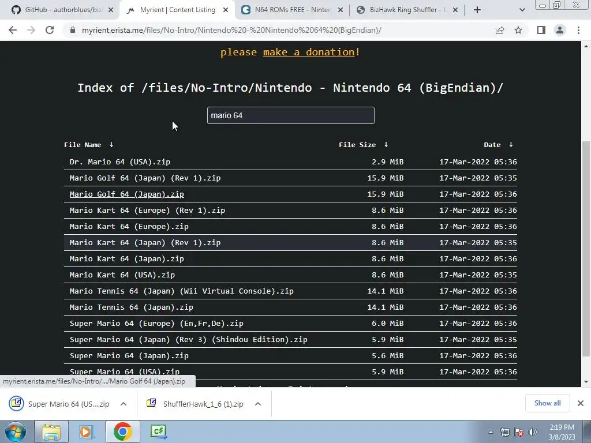Switch to the BizHawk Ring Shuffler tab
The image size is (591, 443).
[x=407, y=10]
